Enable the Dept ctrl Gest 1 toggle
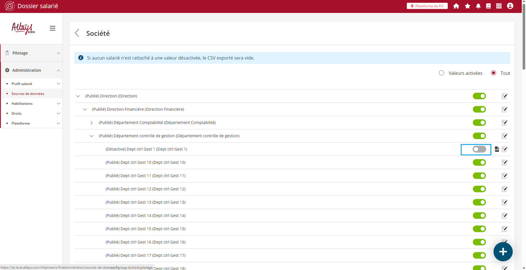Image resolution: width=526 pixels, height=270 pixels. pyautogui.click(x=479, y=149)
